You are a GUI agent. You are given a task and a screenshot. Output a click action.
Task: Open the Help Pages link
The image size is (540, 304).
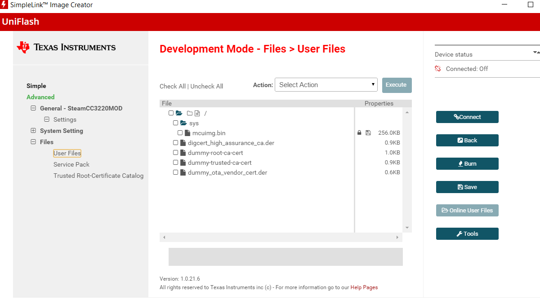click(364, 287)
